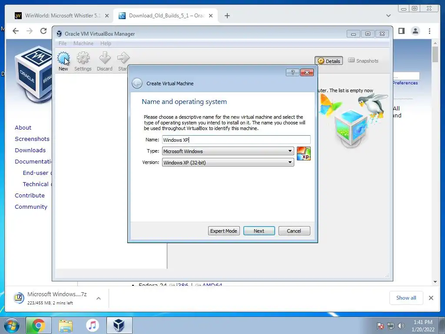Open File Explorer from the taskbar
The width and height of the screenshot is (445, 334).
click(x=66, y=325)
